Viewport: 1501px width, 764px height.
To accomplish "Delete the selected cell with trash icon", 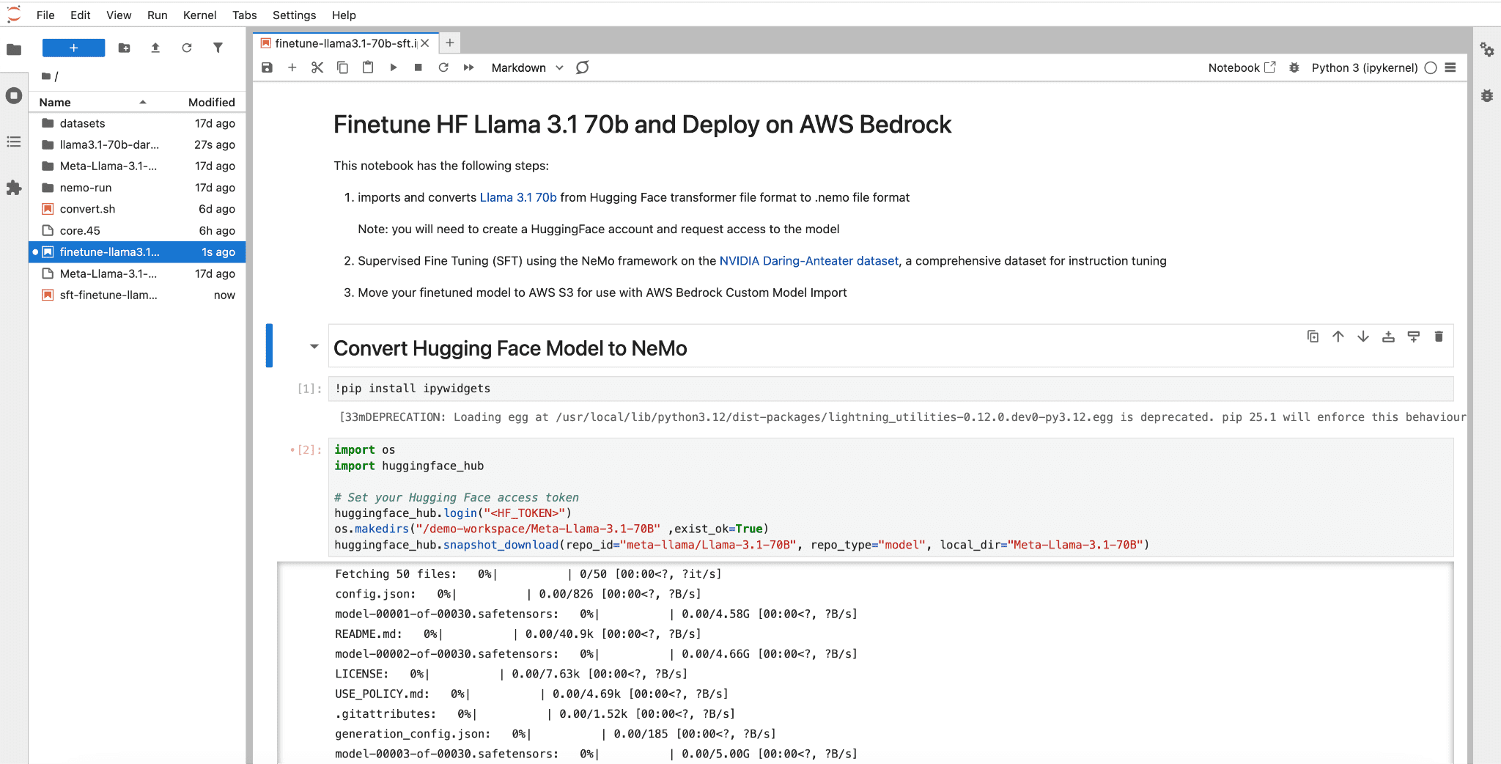I will 1438,337.
